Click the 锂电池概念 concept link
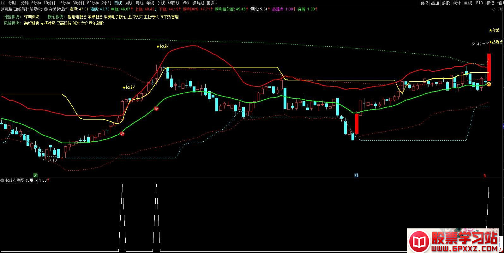The width and height of the screenshot is (504, 253). [x=77, y=17]
